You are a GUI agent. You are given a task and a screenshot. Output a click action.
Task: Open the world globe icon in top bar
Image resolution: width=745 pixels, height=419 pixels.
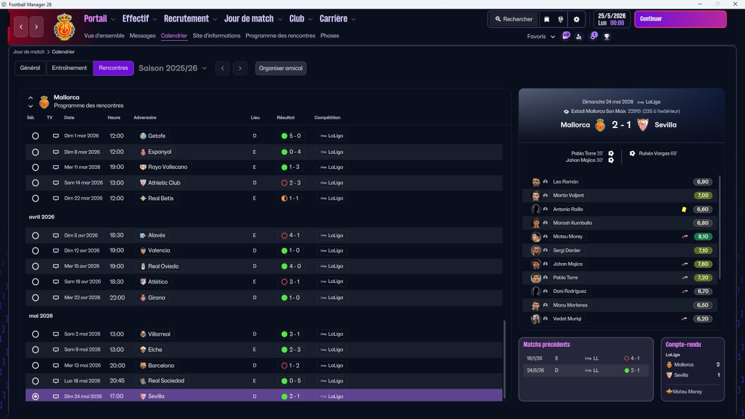[x=561, y=19]
